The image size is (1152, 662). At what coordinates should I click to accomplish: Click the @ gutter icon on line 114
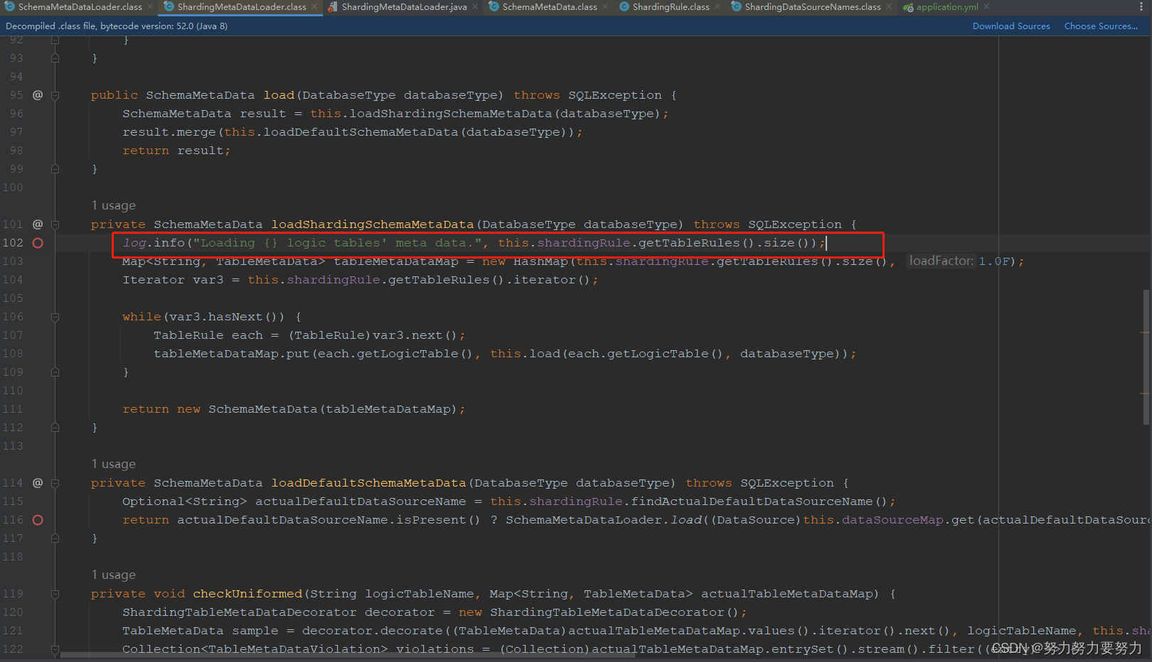point(38,483)
